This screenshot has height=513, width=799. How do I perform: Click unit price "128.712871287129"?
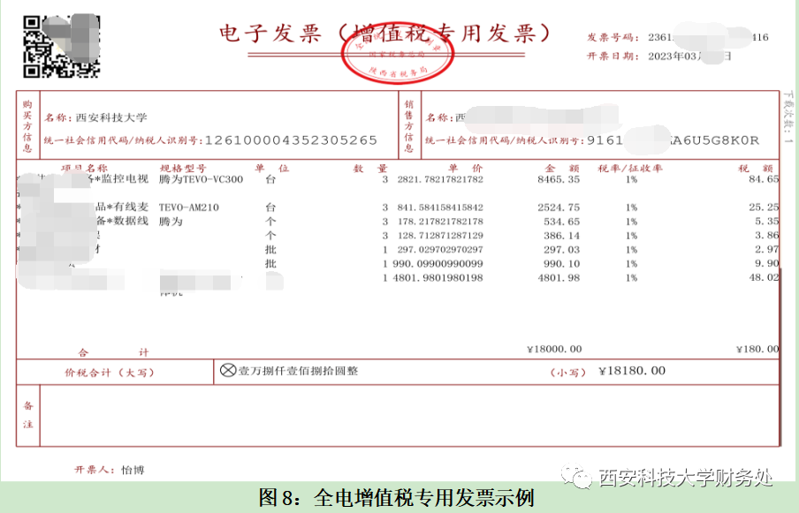(440, 236)
